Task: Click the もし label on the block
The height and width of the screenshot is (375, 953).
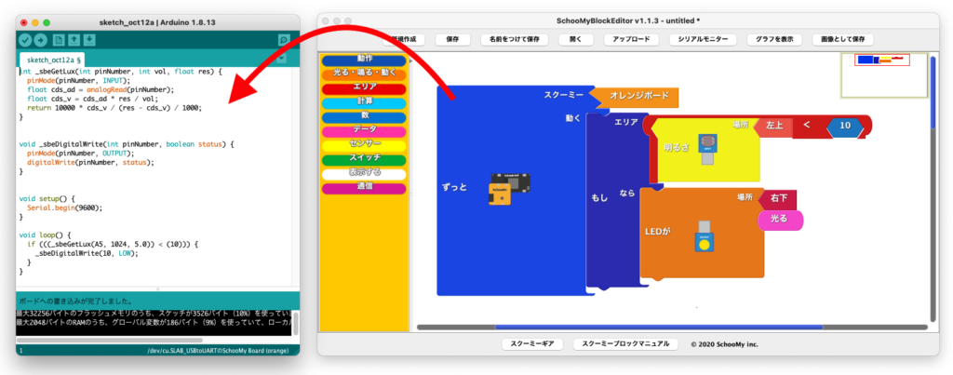Action: [x=600, y=198]
